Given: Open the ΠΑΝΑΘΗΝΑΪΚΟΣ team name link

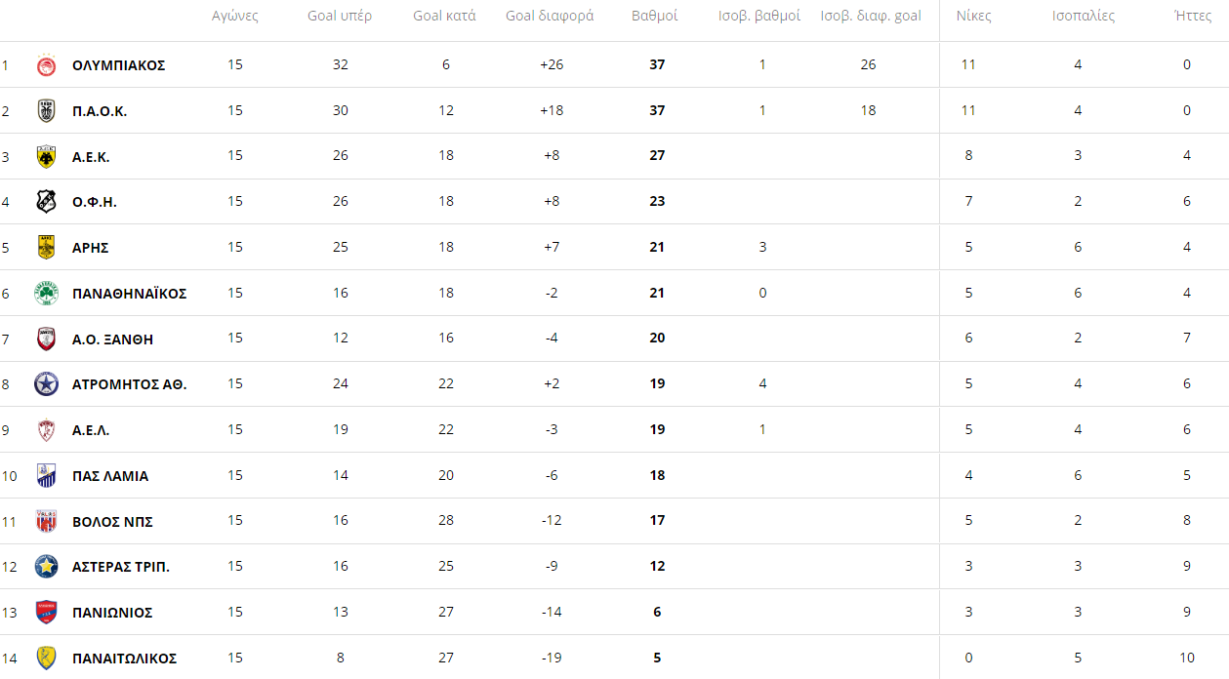Looking at the screenshot, I should (x=129, y=294).
